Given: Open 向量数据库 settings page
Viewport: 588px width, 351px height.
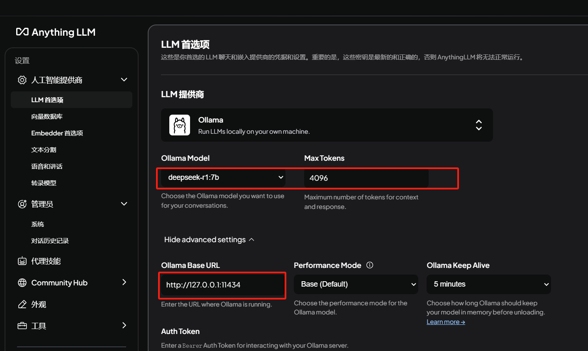Looking at the screenshot, I should (47, 116).
